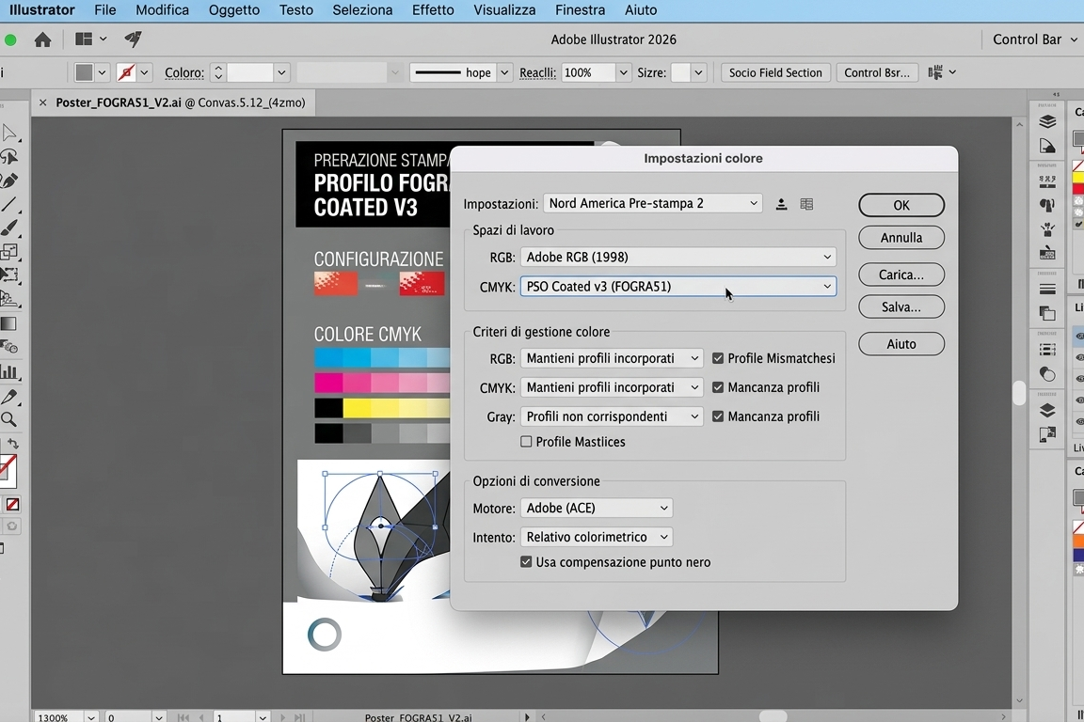The height and width of the screenshot is (722, 1084).
Task: Click the save settings icon beside Impostazioni
Action: (781, 204)
